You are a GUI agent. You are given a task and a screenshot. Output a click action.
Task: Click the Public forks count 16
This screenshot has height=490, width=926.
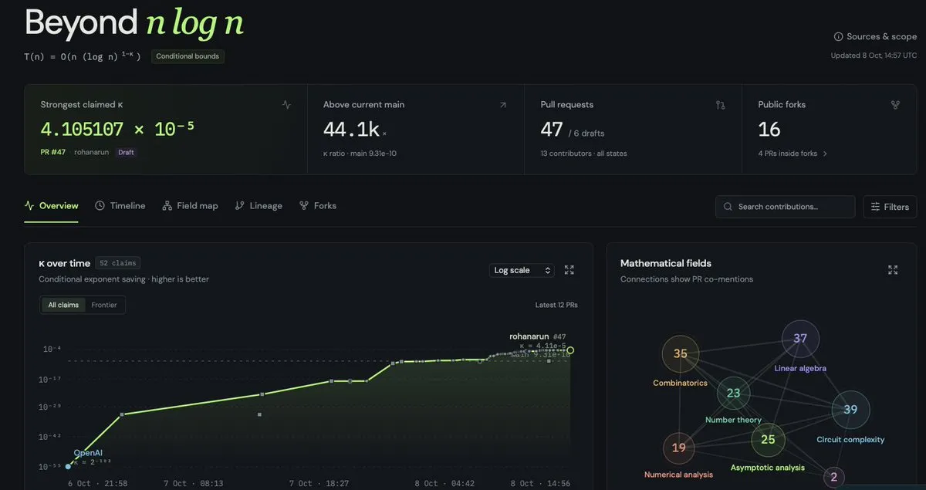(x=769, y=130)
